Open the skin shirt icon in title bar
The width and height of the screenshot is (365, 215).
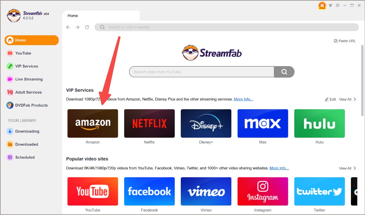pyautogui.click(x=331, y=5)
